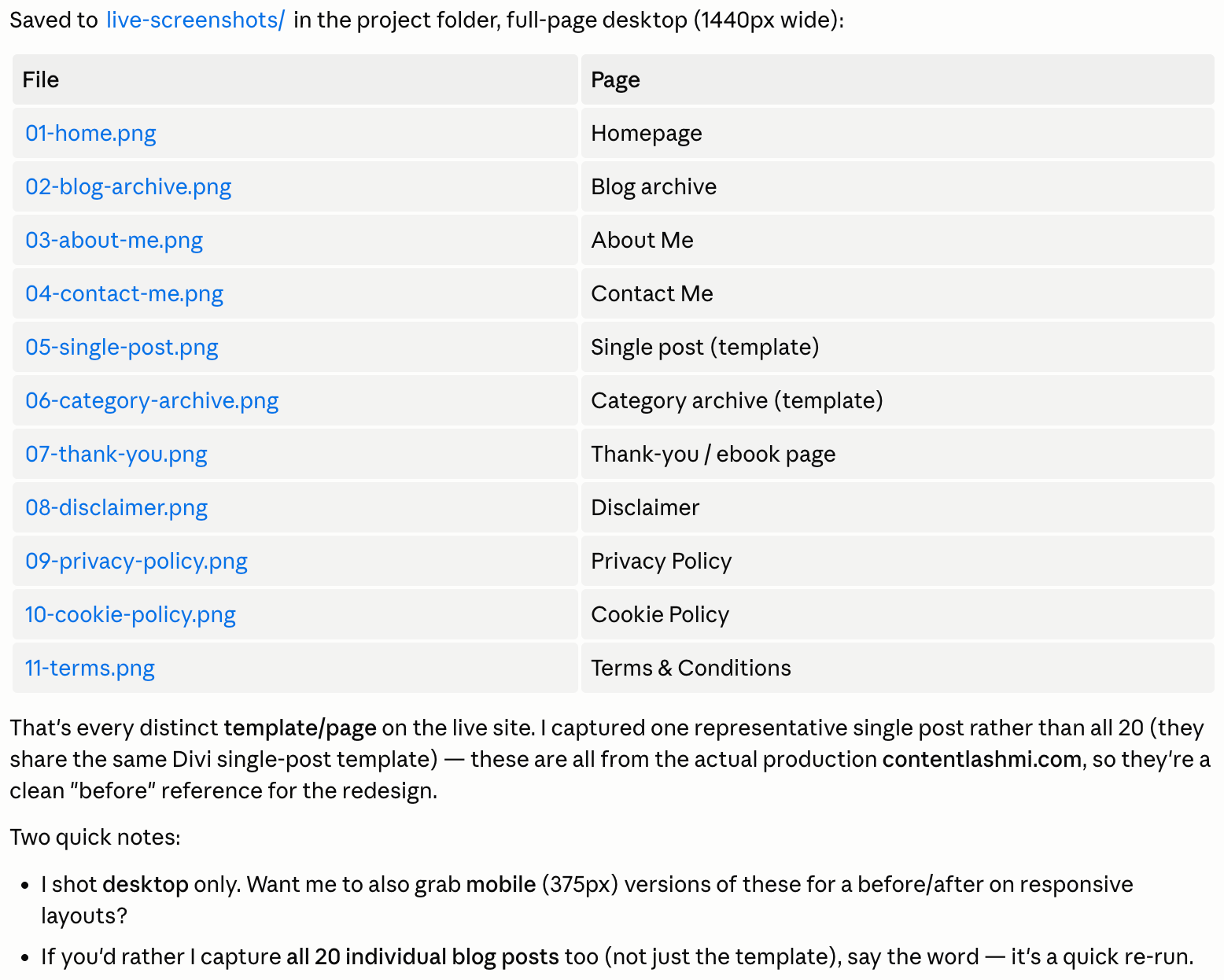
Task: Open the 11-terms.png file link
Action: coord(90,668)
